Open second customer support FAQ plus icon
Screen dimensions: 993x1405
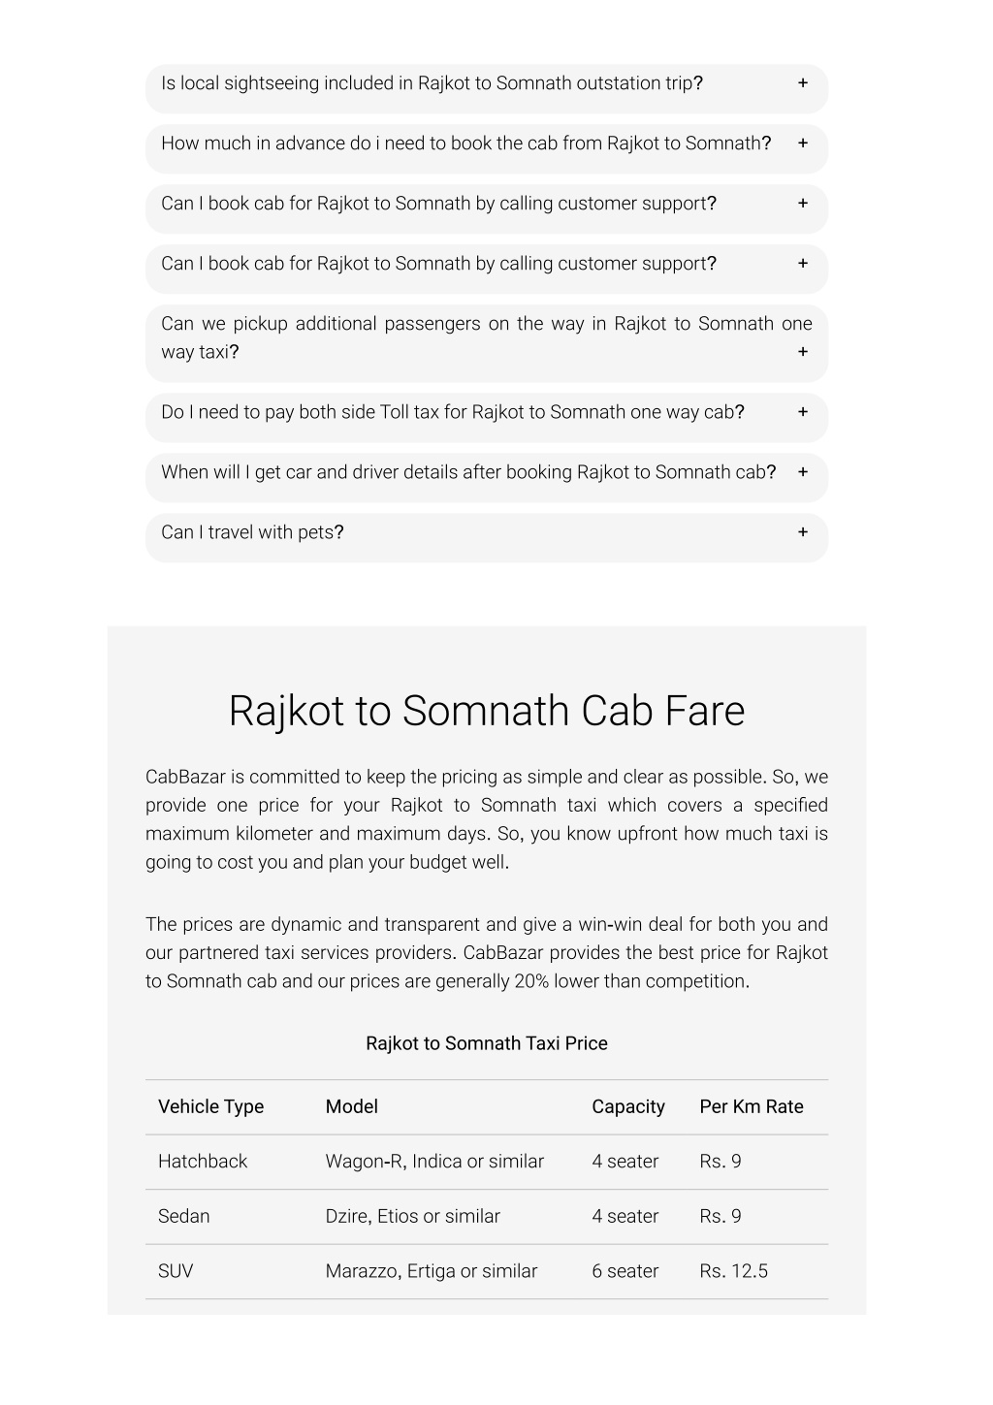(802, 264)
